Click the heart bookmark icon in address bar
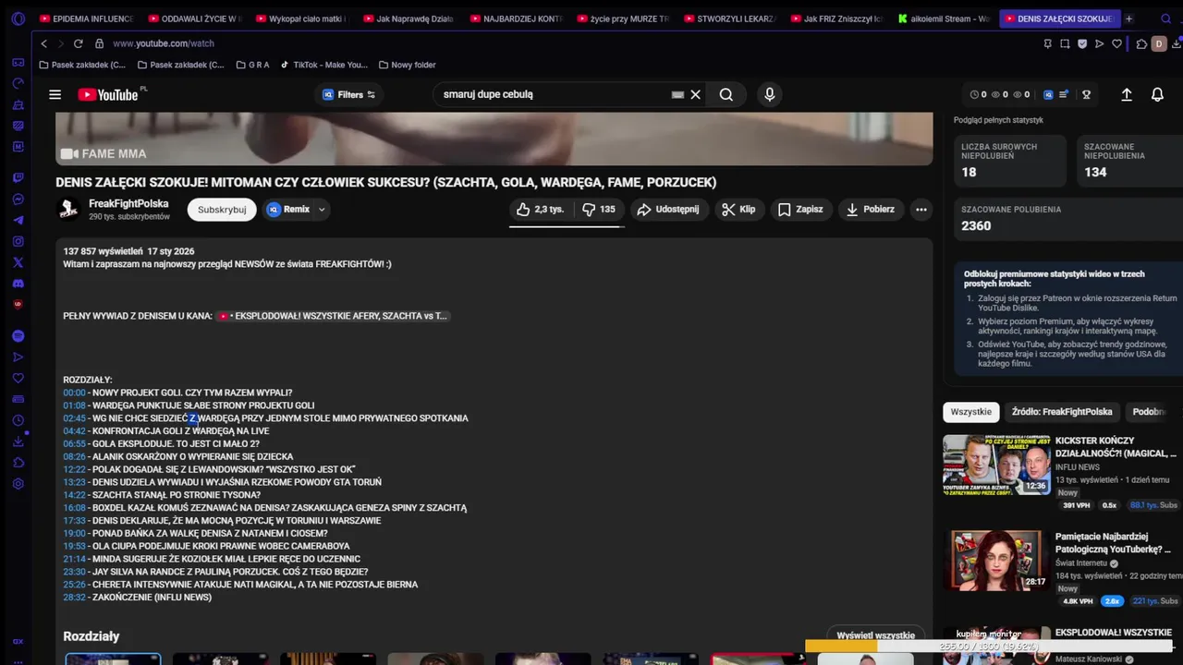This screenshot has width=1183, height=665. [1116, 43]
